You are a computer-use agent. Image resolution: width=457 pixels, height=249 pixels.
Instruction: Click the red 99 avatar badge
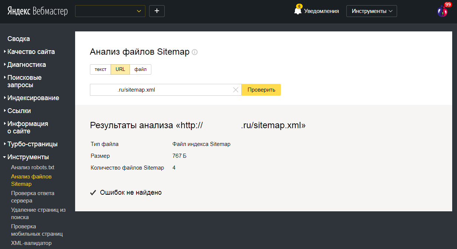click(448, 4)
